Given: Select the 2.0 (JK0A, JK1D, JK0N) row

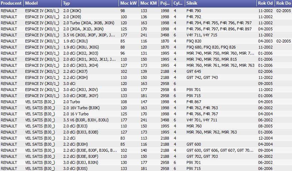Looking at the screenshot, I should tap(146, 29).
